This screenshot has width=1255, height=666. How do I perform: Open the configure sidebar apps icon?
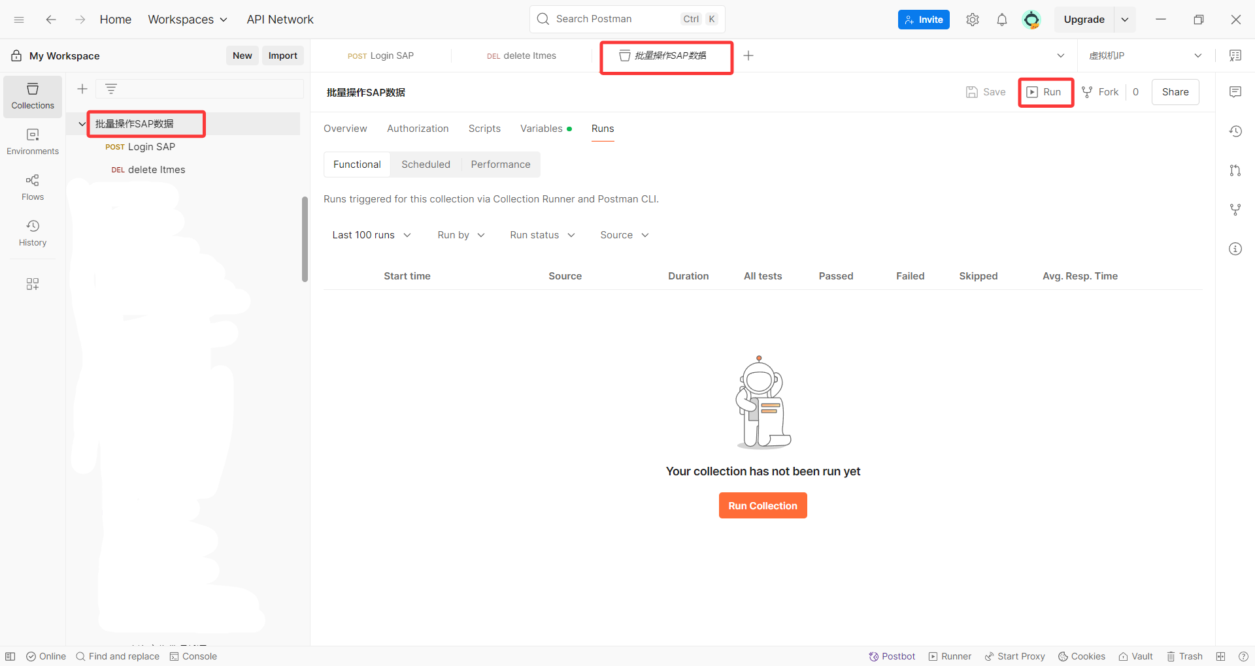pos(33,284)
